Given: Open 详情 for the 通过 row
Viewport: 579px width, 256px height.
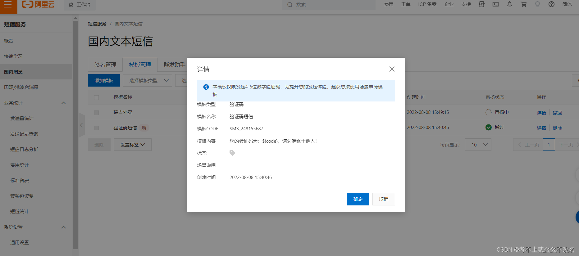Looking at the screenshot, I should (x=541, y=128).
